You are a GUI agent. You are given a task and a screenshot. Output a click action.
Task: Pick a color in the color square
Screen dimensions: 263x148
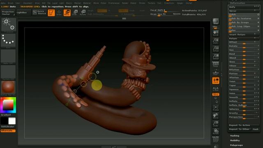coord(8,105)
